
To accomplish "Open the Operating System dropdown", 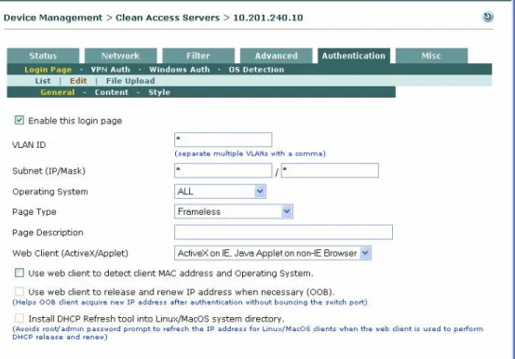I will tap(220, 192).
